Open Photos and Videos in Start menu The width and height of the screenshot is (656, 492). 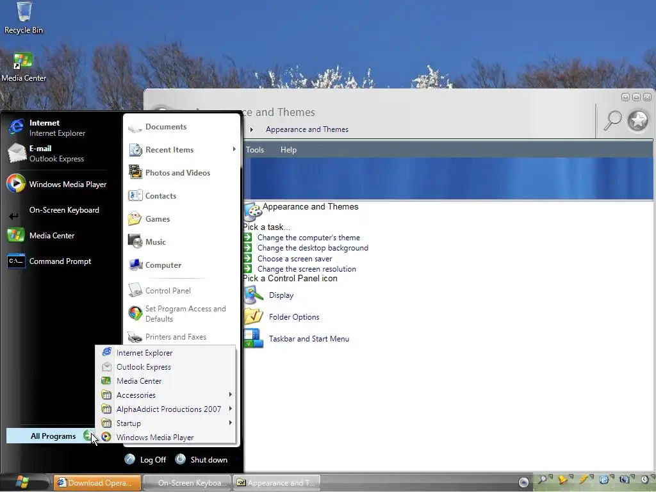tap(169, 173)
